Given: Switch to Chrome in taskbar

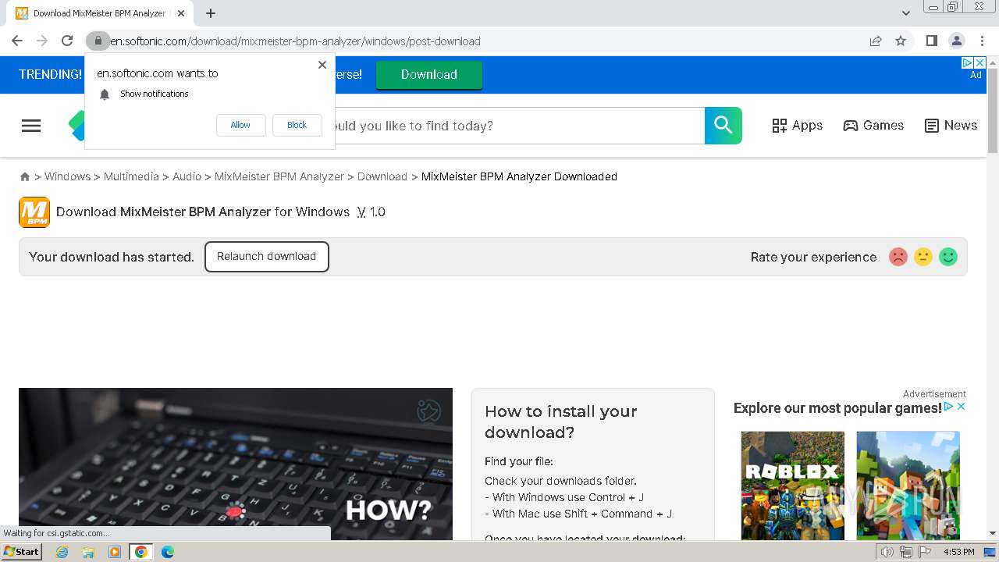Looking at the screenshot, I should coord(141,552).
